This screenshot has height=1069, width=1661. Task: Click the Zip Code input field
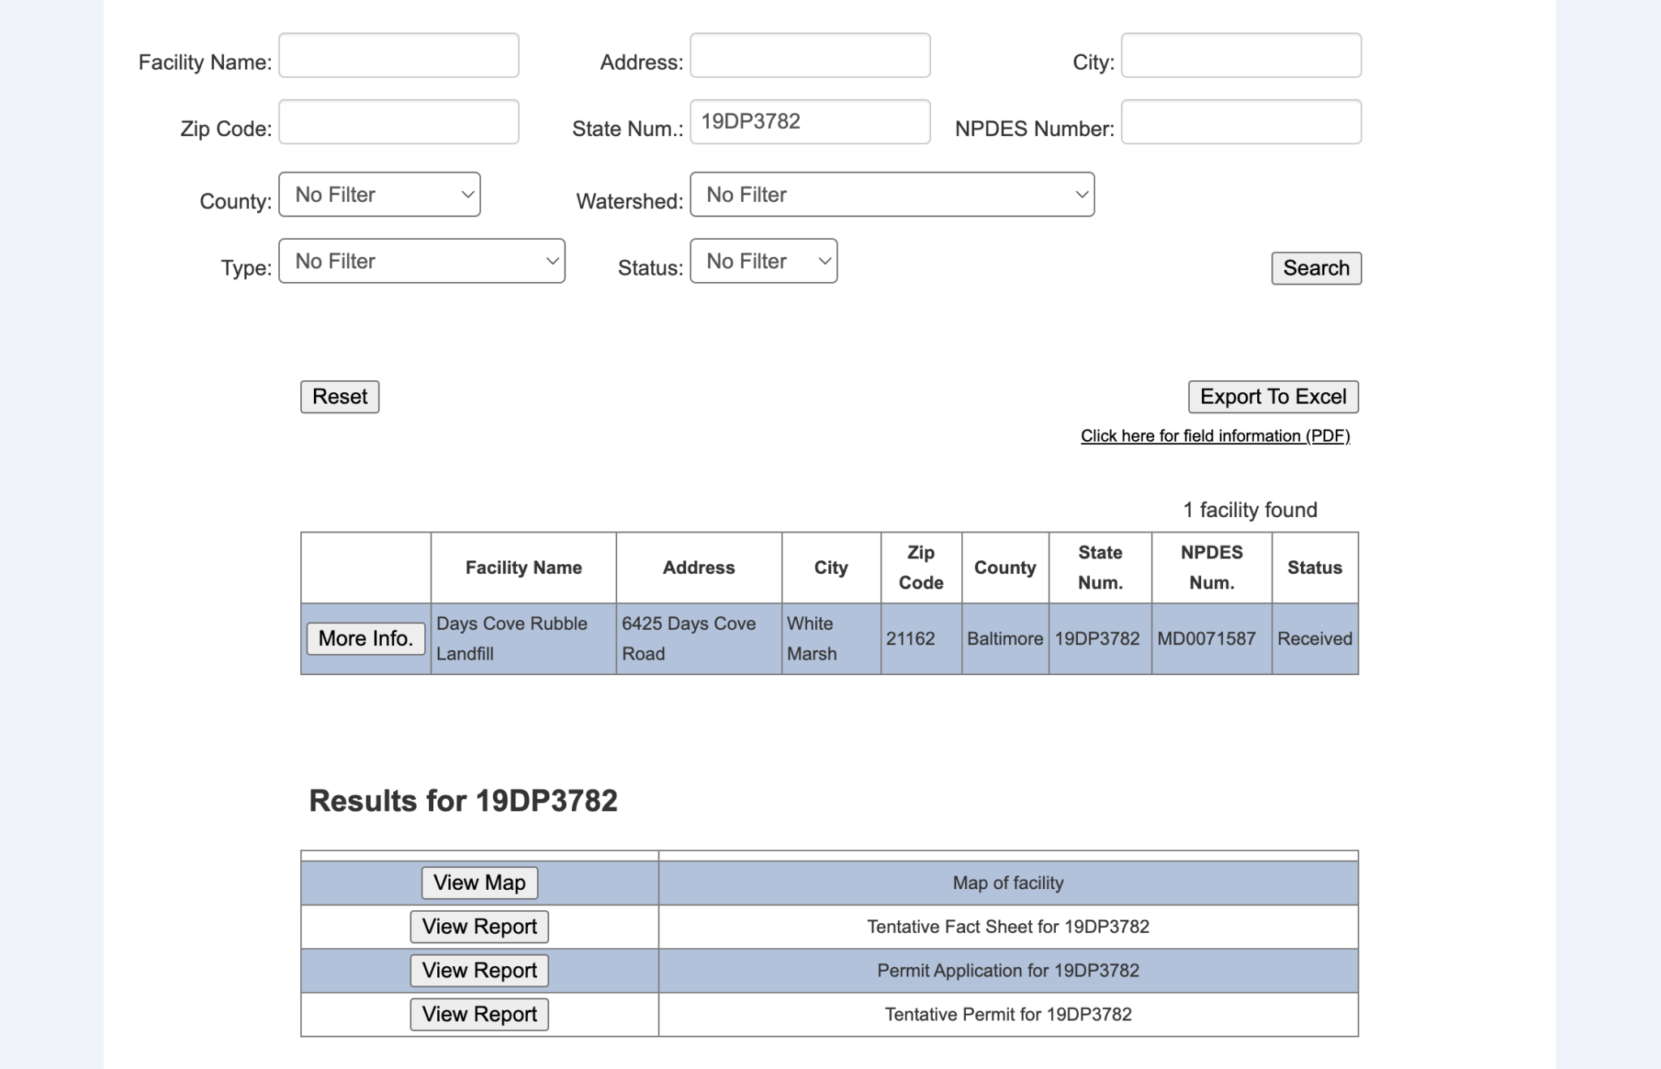click(x=398, y=122)
